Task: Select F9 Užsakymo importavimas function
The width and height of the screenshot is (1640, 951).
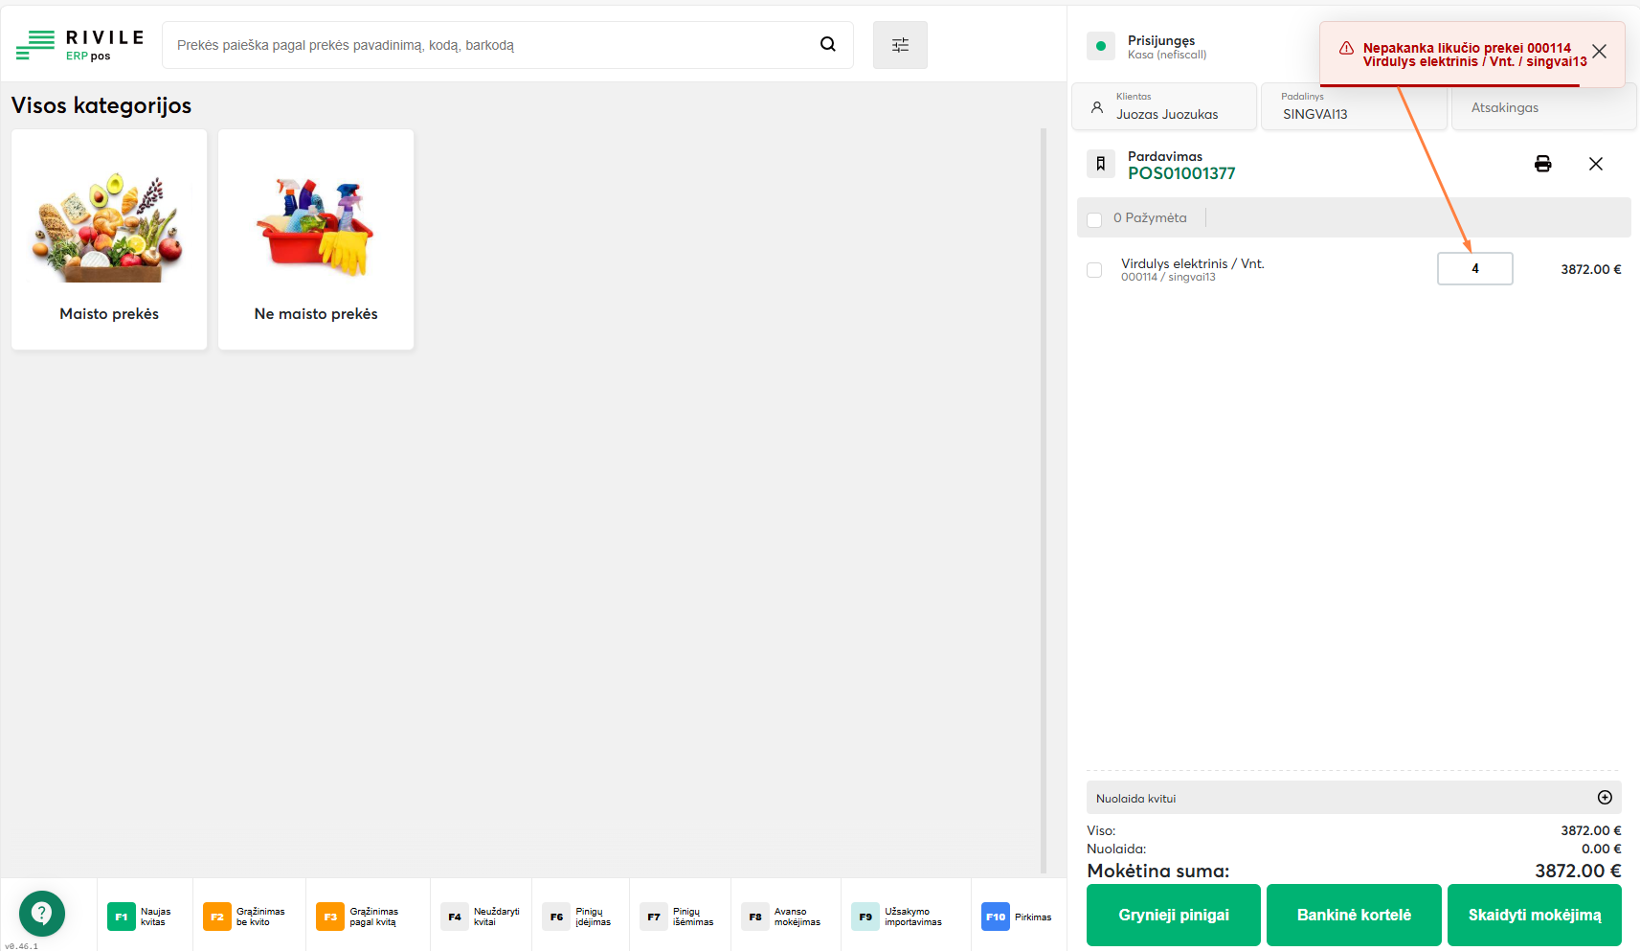Action: tap(897, 917)
